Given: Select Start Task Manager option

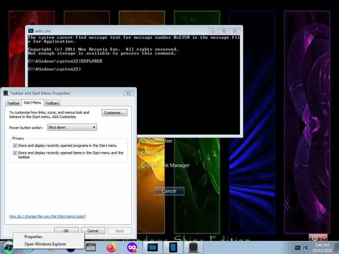Looking at the screenshot, I should (168, 165).
